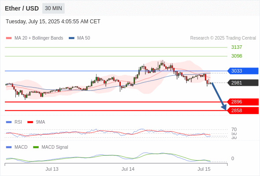Click the MA 50 legend swatch
This screenshot has height=176, width=260.
click(x=71, y=38)
